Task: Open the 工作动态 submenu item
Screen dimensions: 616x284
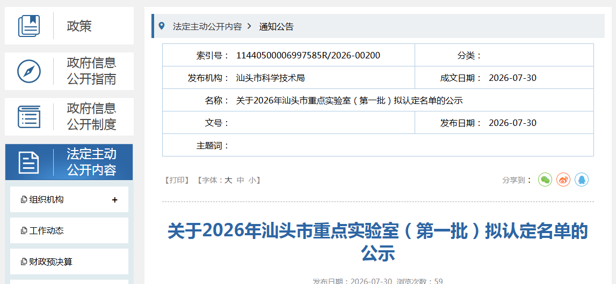Action: coord(69,230)
